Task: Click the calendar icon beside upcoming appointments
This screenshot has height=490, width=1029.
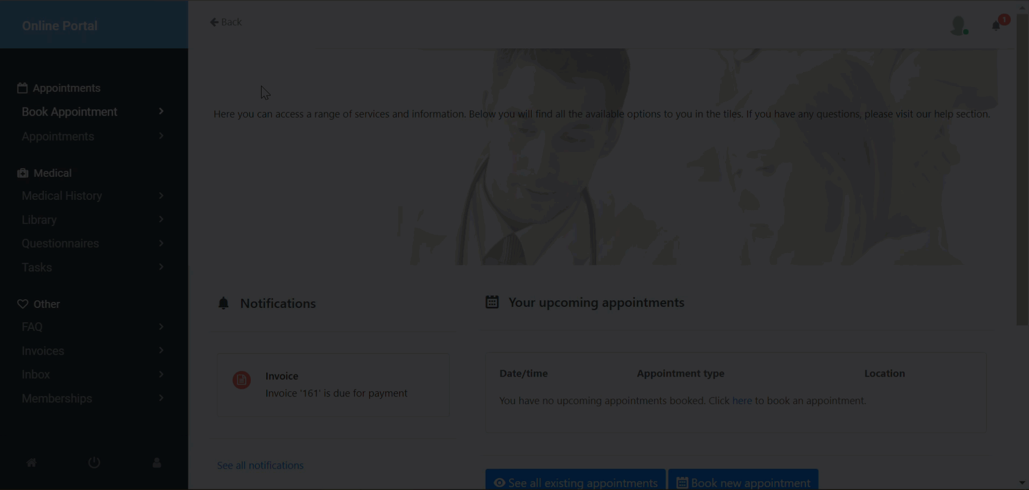Action: coord(492,302)
